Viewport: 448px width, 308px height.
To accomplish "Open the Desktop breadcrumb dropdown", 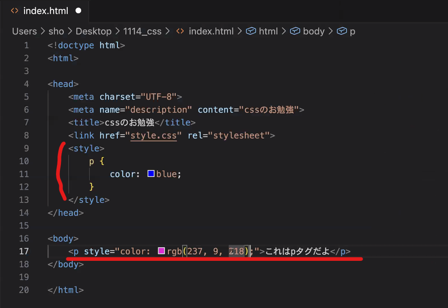I will coord(93,31).
